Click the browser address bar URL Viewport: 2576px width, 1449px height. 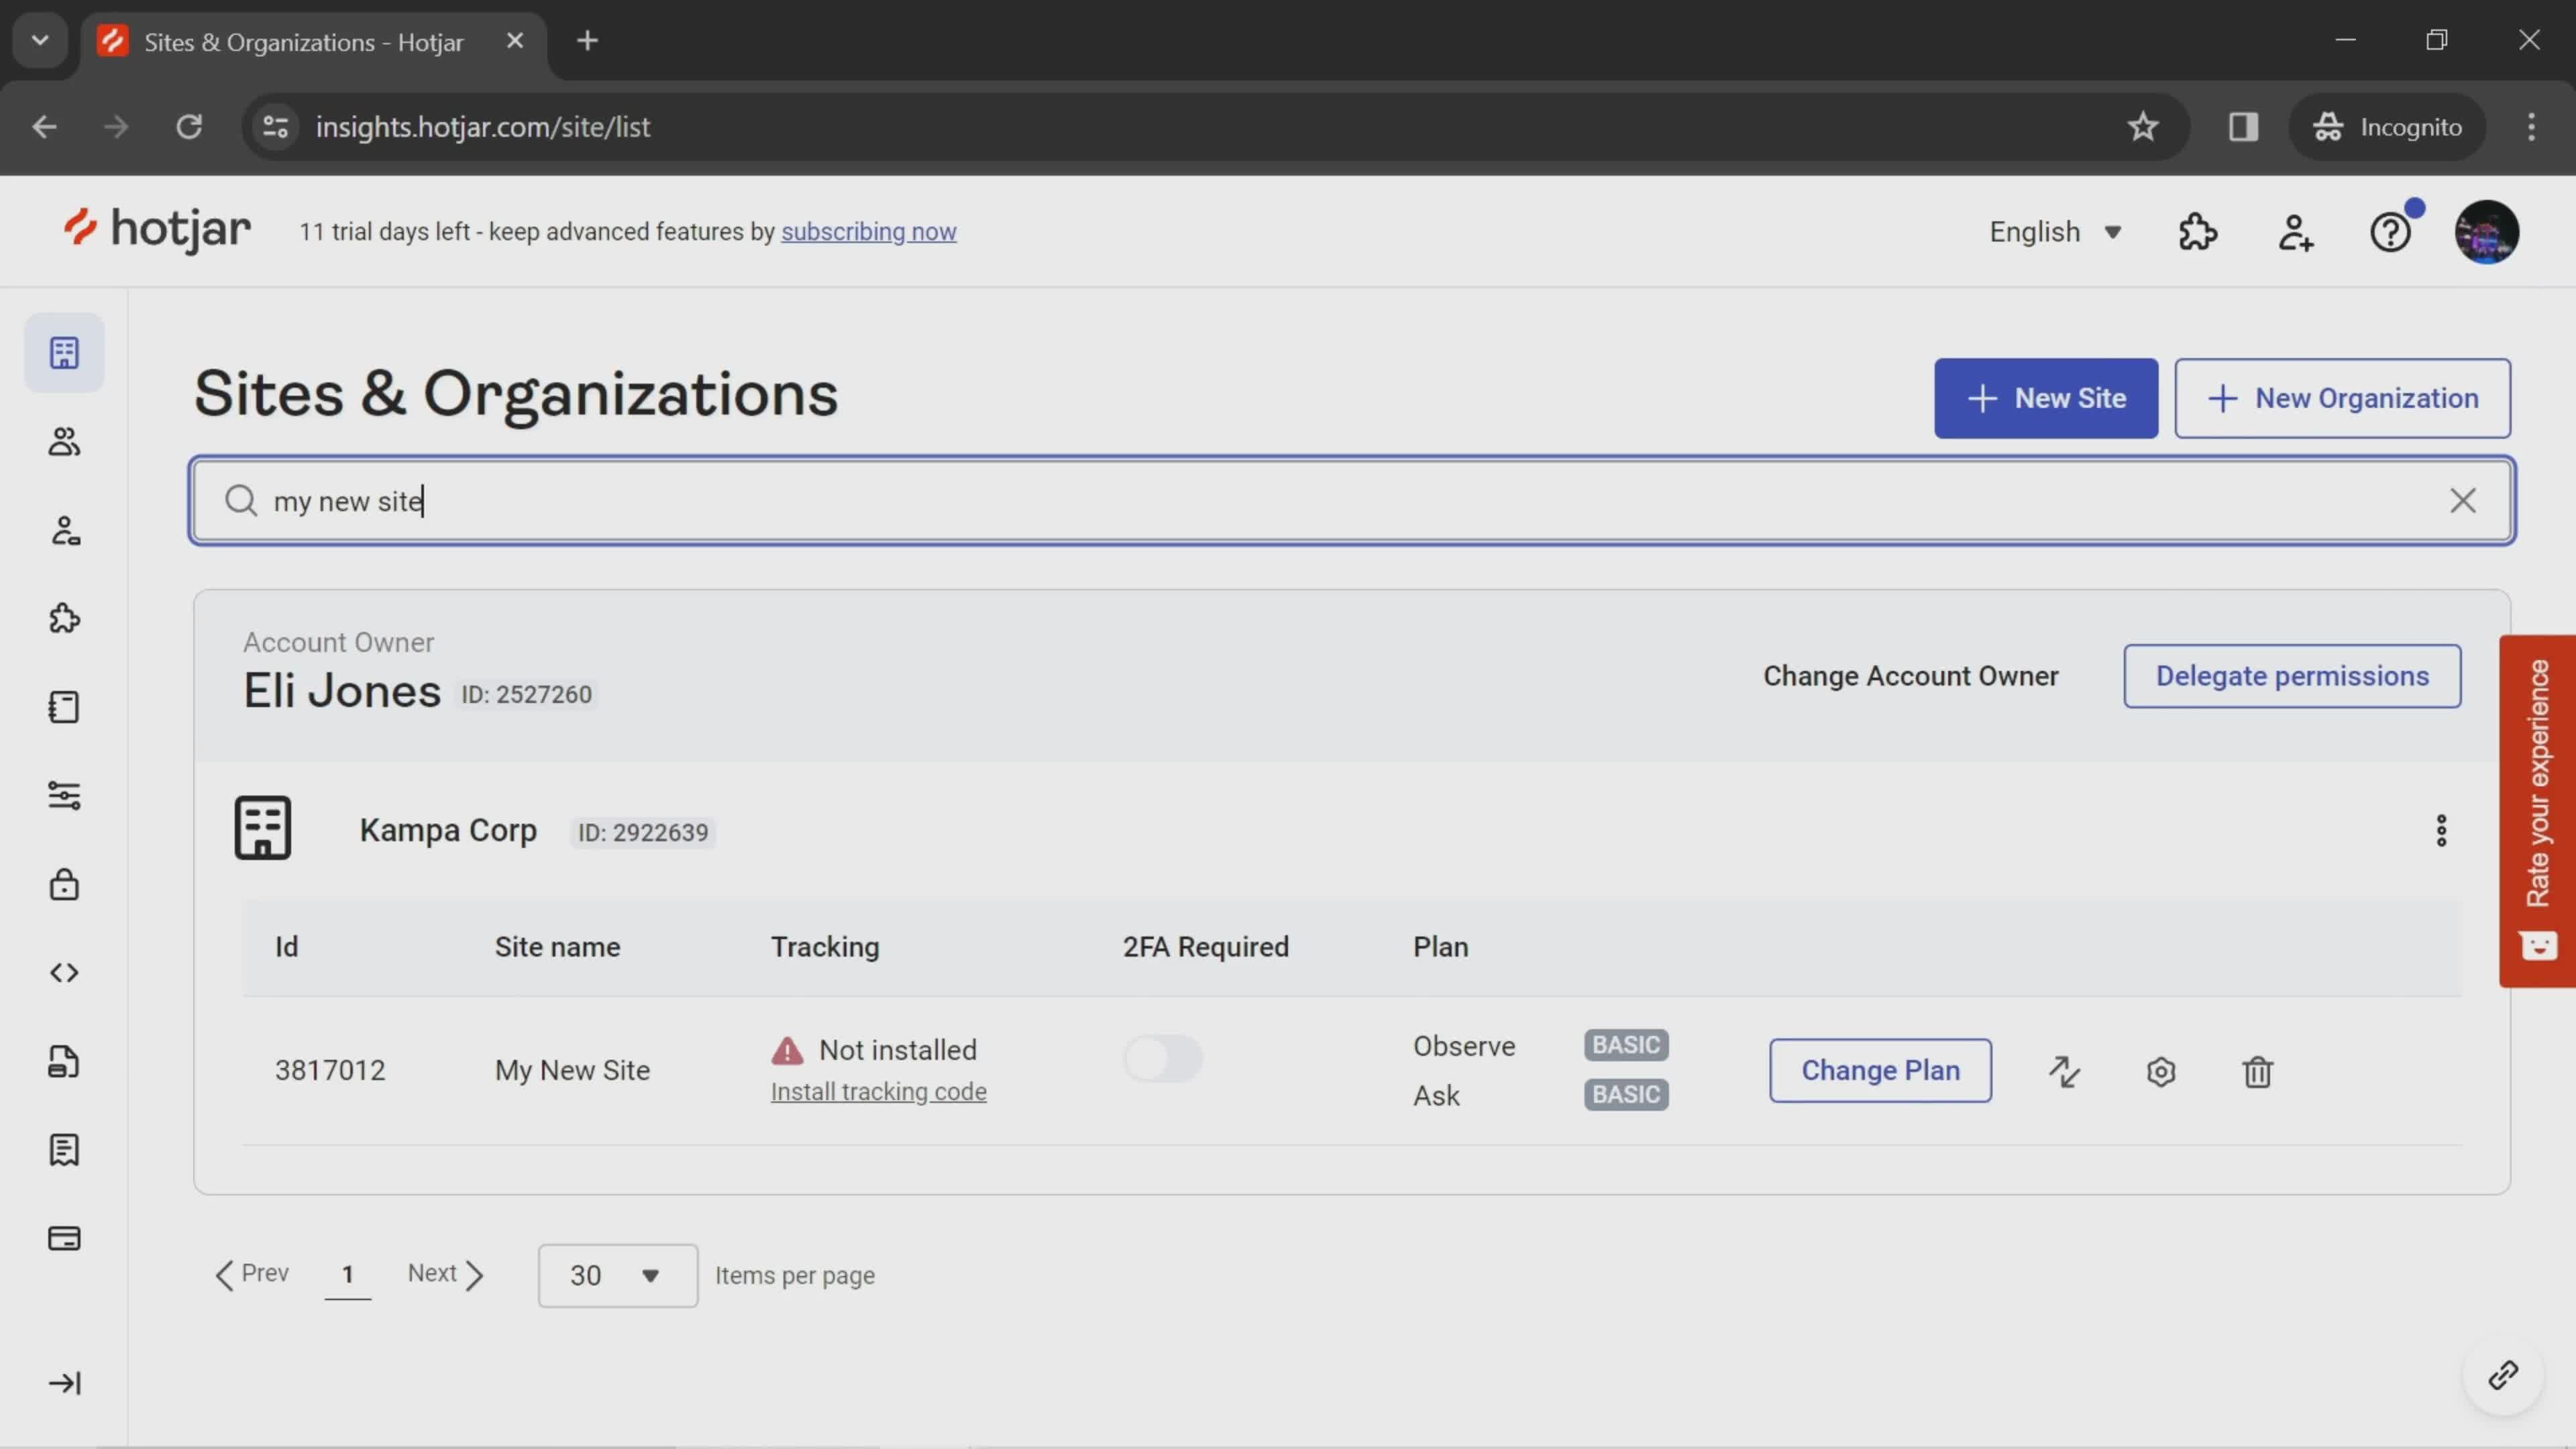click(x=482, y=127)
